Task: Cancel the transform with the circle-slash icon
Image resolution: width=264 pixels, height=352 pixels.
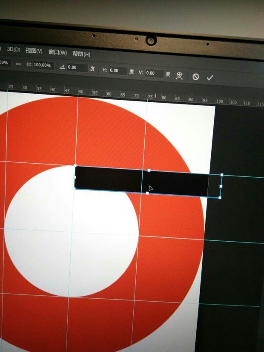Action: (195, 77)
